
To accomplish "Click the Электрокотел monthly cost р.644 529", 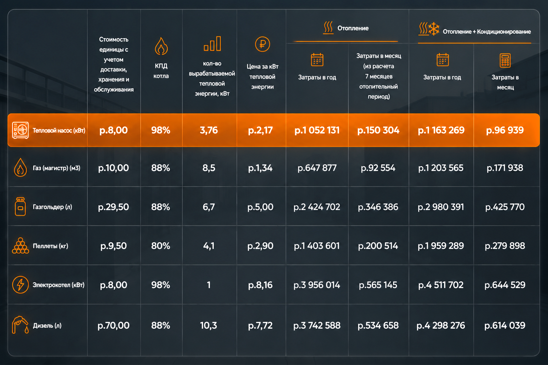I will [505, 285].
